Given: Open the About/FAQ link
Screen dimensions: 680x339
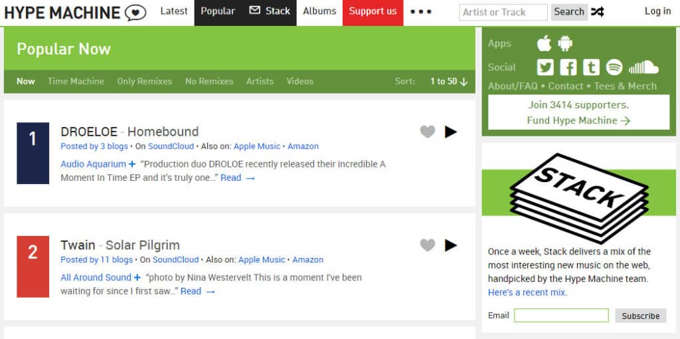Looking at the screenshot, I should click(512, 86).
